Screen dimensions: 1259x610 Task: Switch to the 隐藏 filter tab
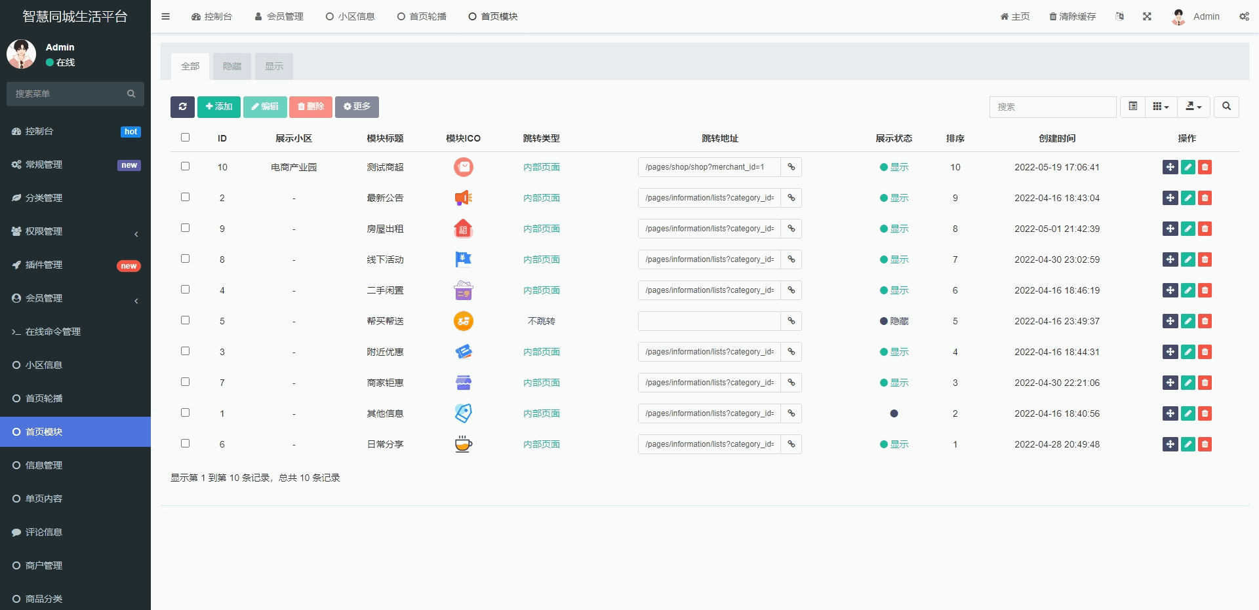click(x=232, y=66)
